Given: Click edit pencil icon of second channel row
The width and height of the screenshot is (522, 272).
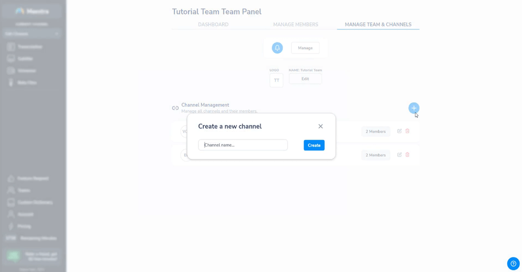Looking at the screenshot, I should click(x=399, y=154).
